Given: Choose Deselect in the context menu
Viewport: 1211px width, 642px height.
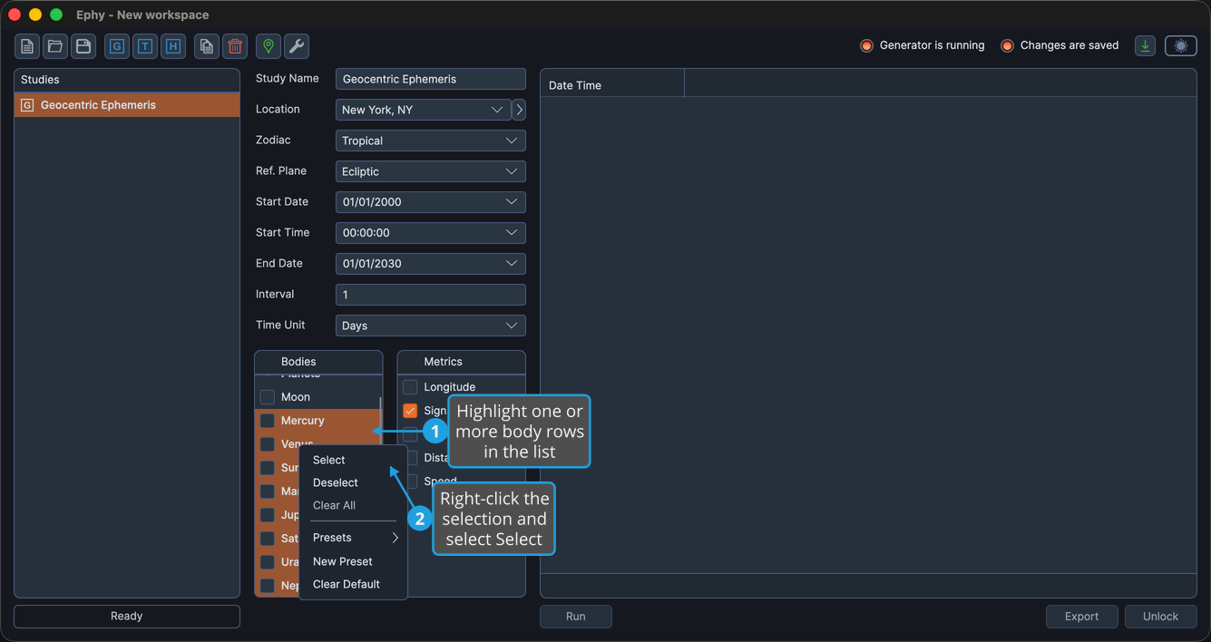Looking at the screenshot, I should (x=354, y=482).
